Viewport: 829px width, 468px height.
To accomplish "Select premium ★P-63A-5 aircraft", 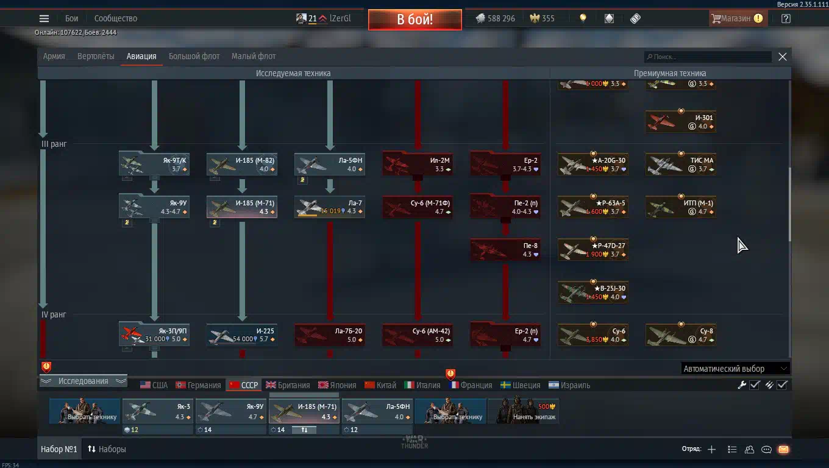I will 593,207.
